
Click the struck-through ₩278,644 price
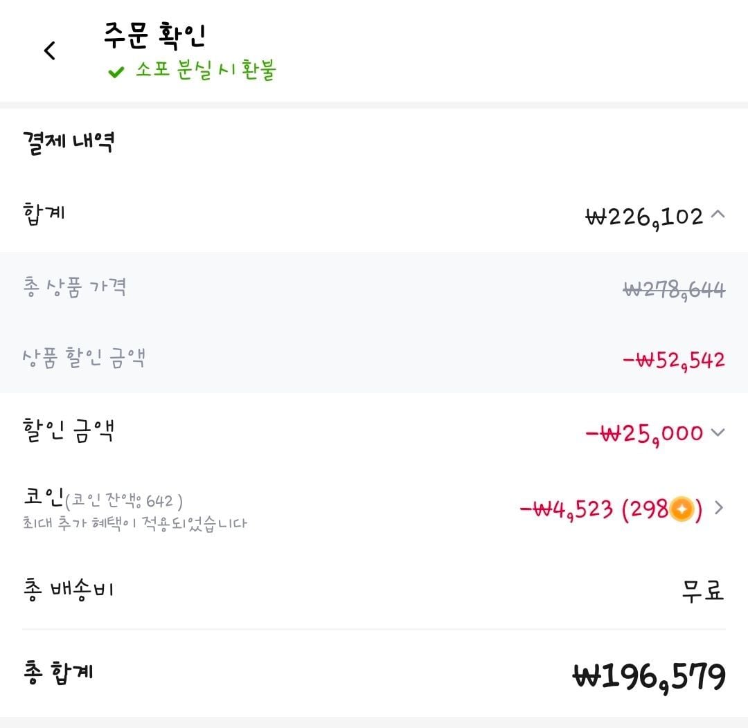[x=674, y=289]
